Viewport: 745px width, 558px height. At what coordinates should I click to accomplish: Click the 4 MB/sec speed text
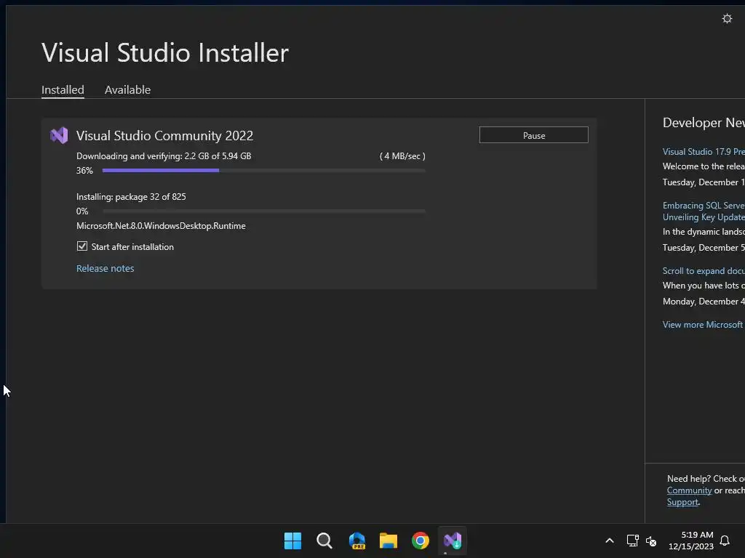point(402,156)
